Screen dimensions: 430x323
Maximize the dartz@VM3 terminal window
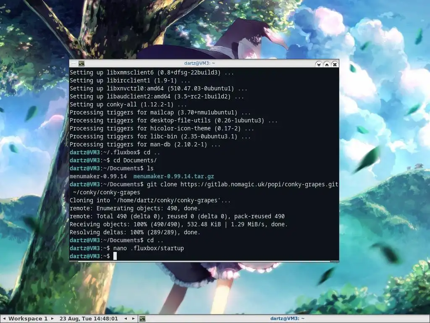[x=327, y=64]
